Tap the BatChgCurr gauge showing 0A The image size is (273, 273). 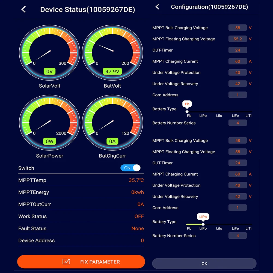tap(112, 123)
